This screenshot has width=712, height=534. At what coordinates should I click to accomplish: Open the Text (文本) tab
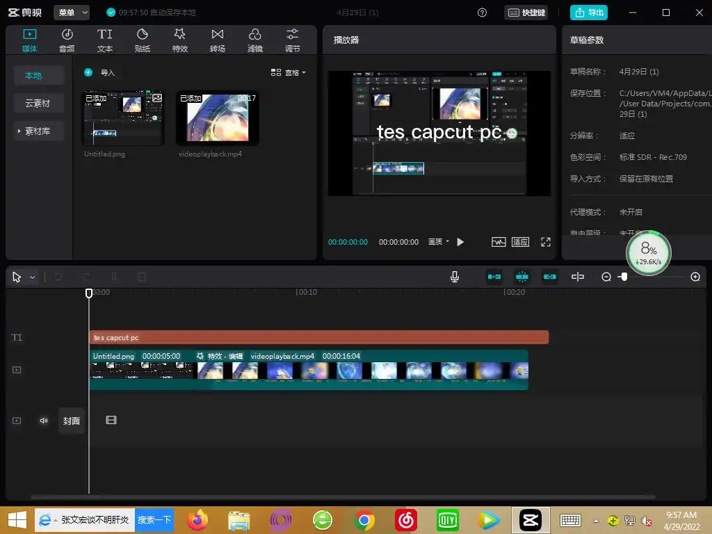point(104,40)
